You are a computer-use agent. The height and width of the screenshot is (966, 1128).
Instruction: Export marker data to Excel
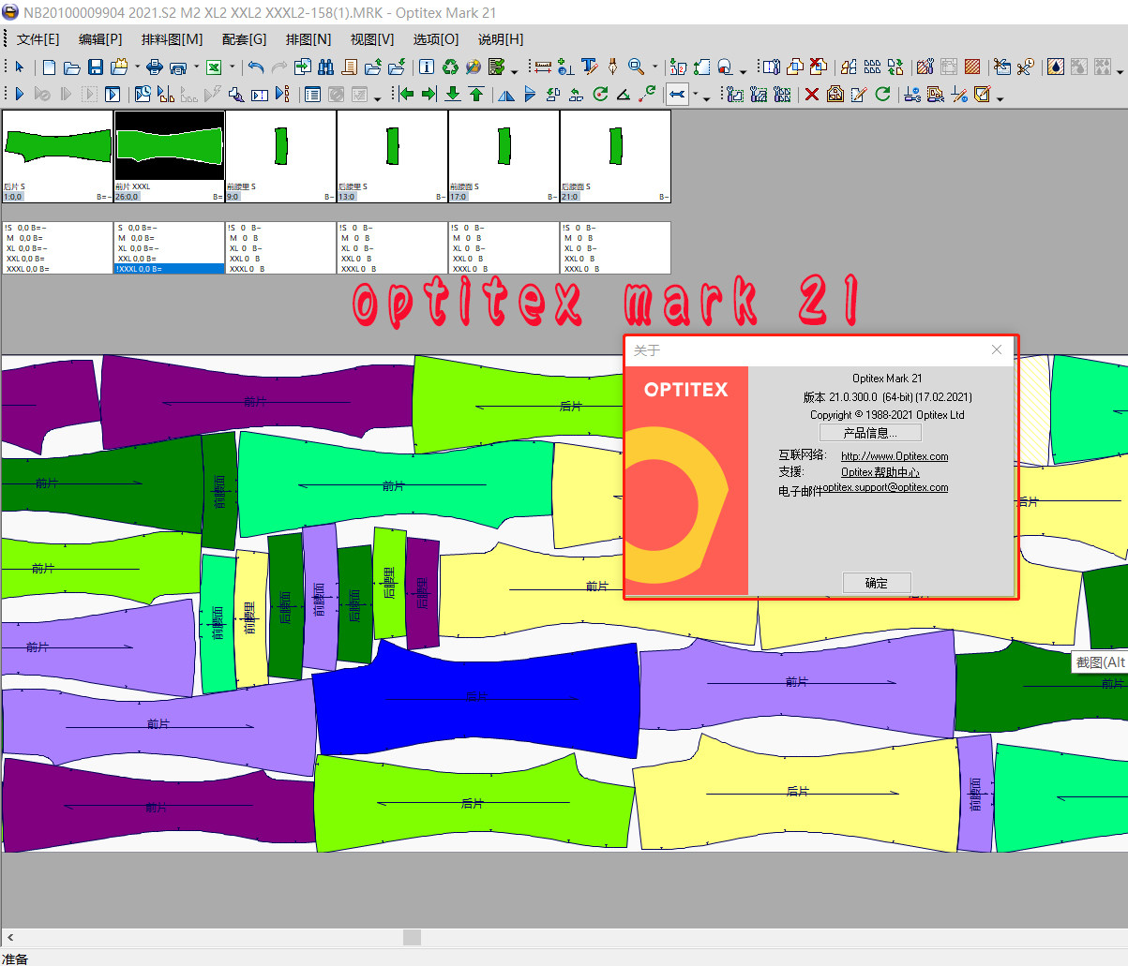tap(214, 67)
